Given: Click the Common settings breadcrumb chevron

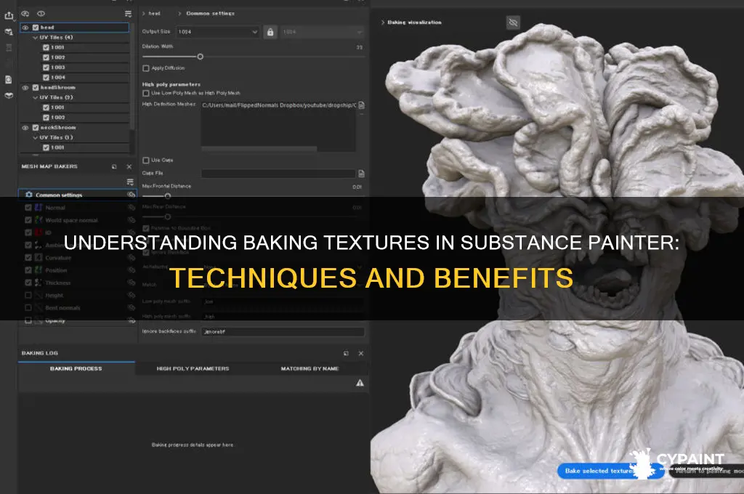Looking at the screenshot, I should coord(180,14).
